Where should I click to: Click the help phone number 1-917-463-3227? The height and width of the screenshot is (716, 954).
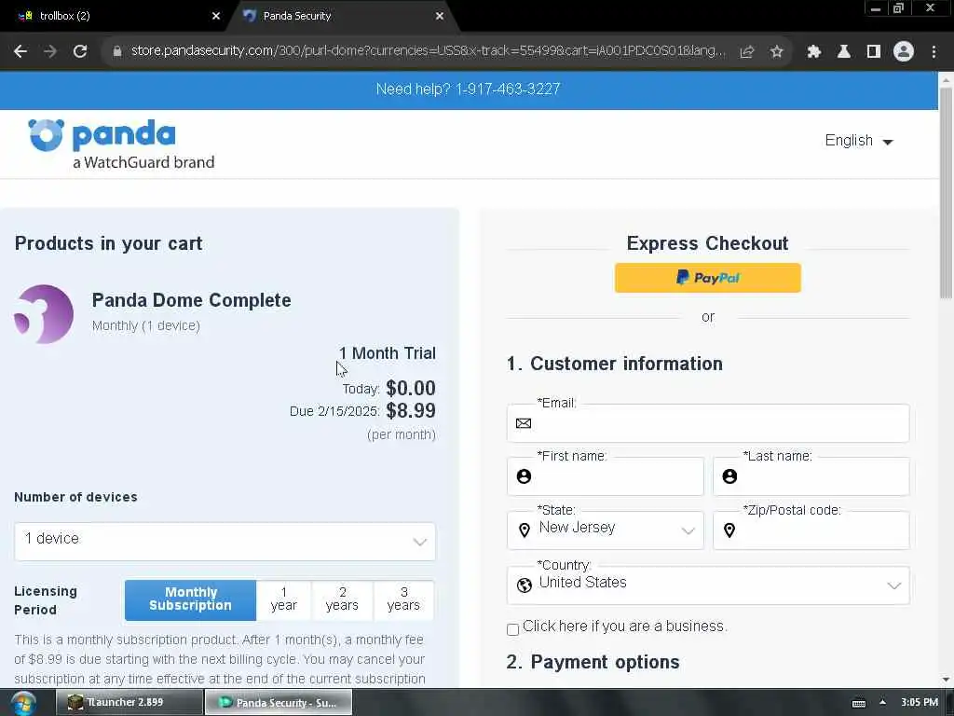[x=508, y=89]
